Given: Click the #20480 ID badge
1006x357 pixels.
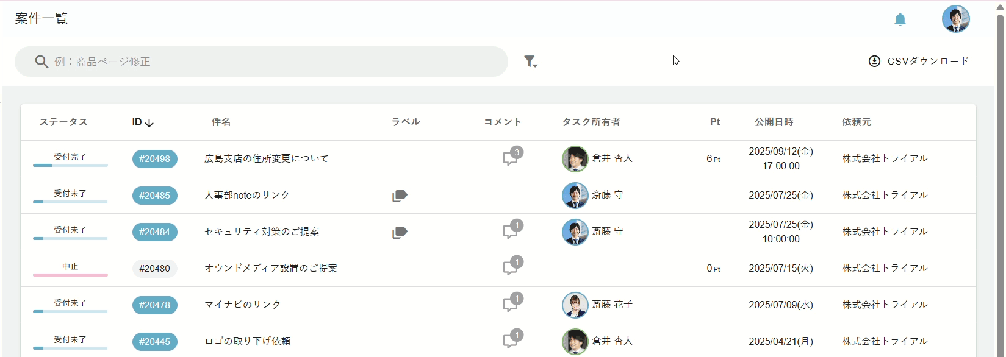Looking at the screenshot, I should (154, 269).
